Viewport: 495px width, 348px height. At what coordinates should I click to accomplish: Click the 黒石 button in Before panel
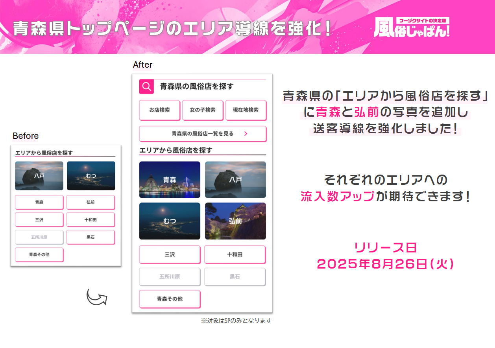coord(91,237)
